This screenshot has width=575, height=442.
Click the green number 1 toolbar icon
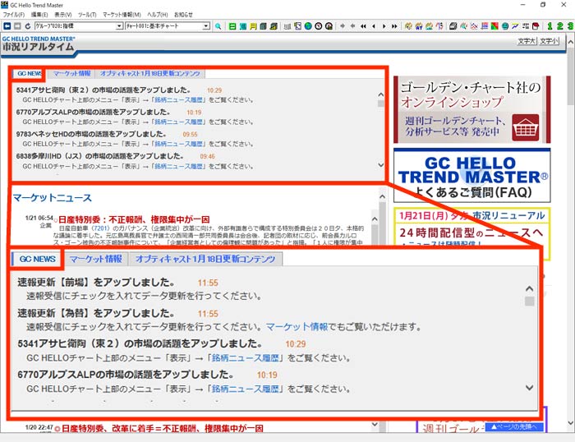click(550, 26)
